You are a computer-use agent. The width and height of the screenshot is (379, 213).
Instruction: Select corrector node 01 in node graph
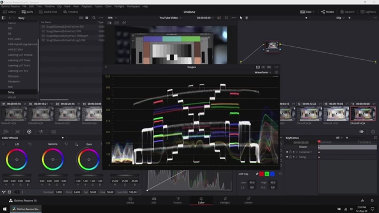click(272, 47)
